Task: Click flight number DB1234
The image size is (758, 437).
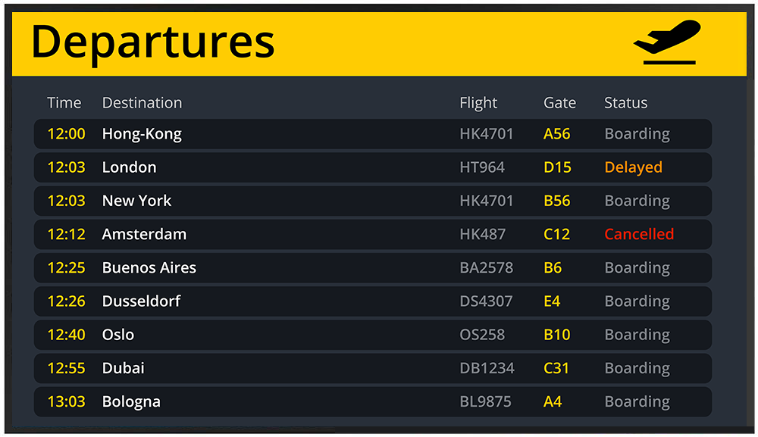Action: click(x=487, y=368)
